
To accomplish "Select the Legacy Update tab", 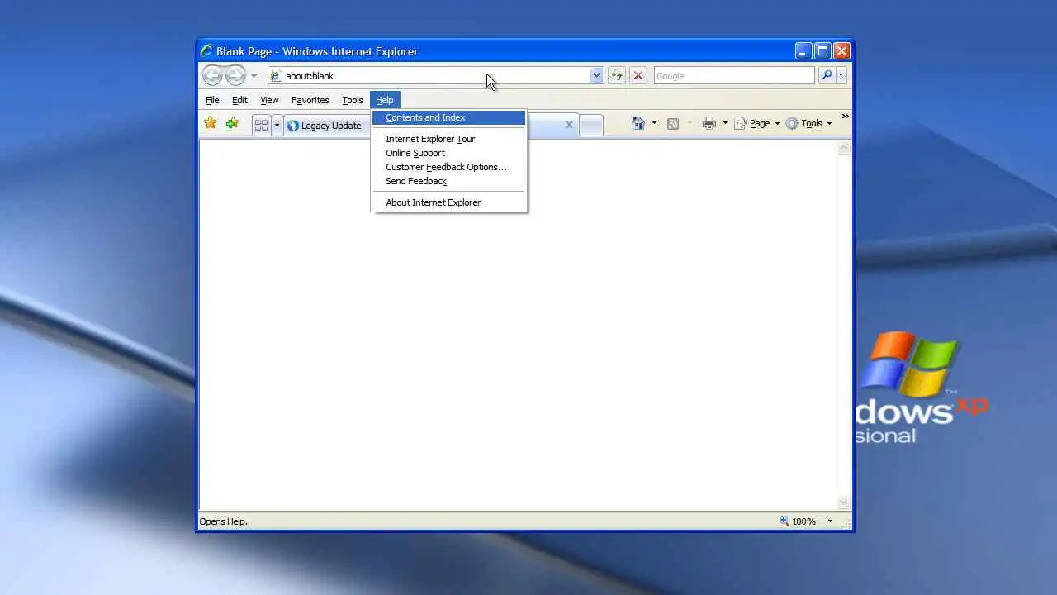I will (x=327, y=126).
